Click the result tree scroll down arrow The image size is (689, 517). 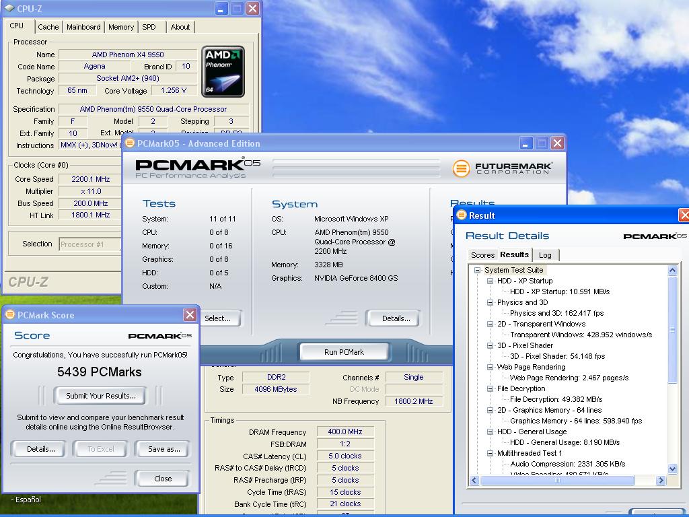[672, 469]
